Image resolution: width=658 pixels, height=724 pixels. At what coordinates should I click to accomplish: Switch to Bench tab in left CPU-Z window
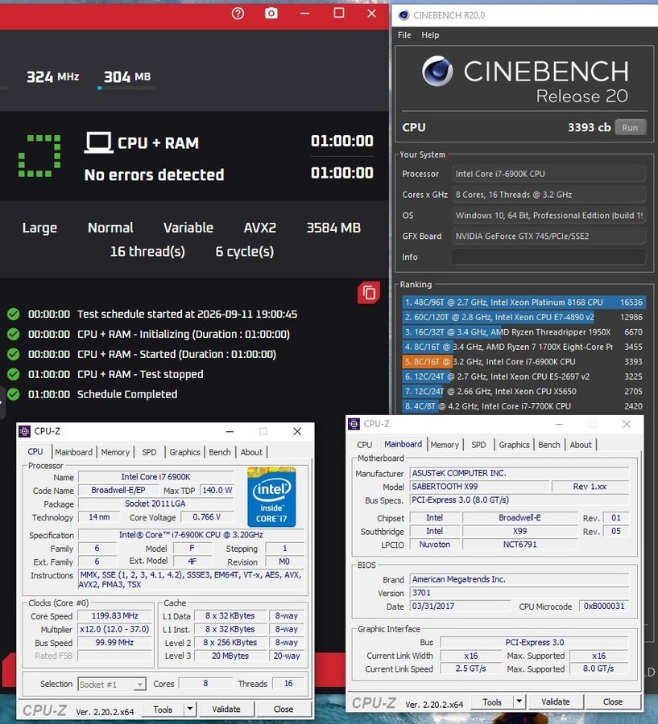click(x=220, y=452)
